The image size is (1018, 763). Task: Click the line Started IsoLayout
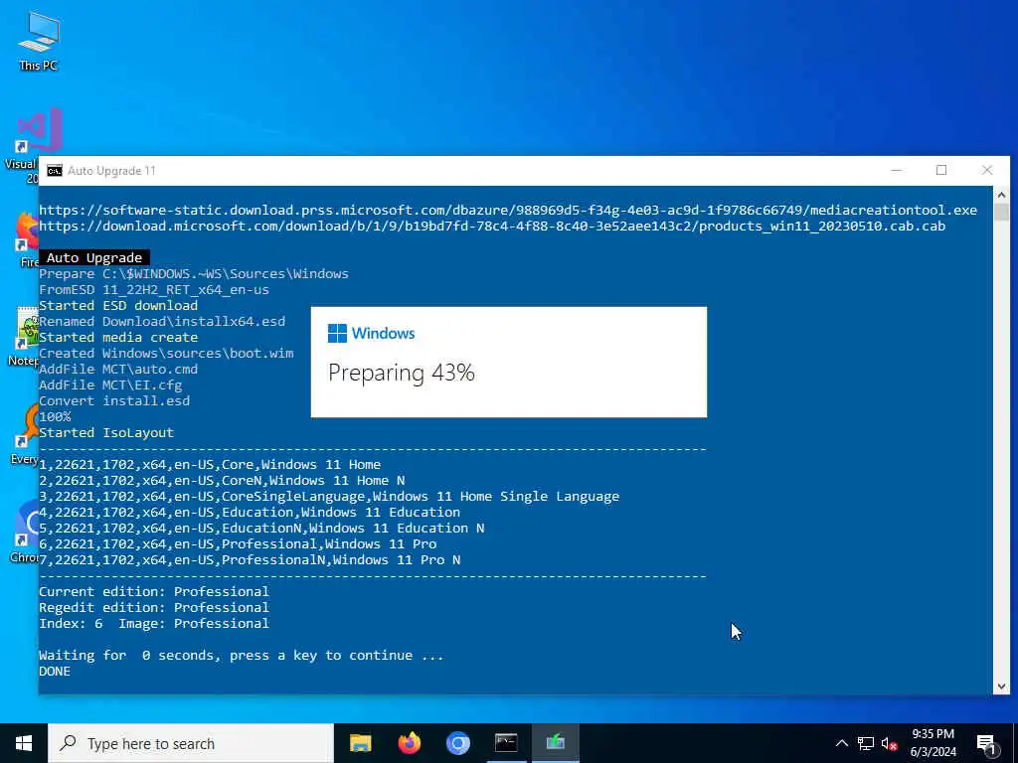106,433
